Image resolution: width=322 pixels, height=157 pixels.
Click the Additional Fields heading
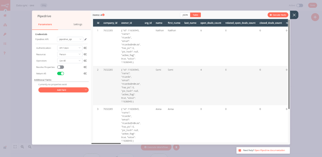[43, 80]
